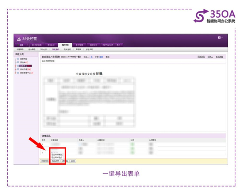
Task: Choose 导出PDF格式 from export popup
Action: tap(57, 157)
